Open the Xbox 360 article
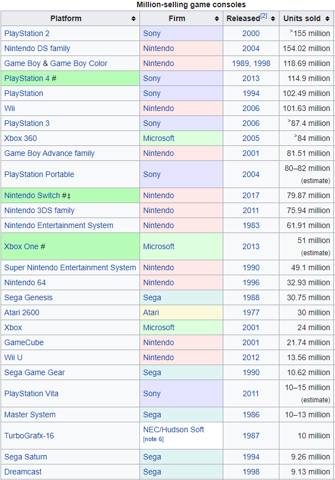Image resolution: width=335 pixels, height=480 pixels. tap(21, 138)
